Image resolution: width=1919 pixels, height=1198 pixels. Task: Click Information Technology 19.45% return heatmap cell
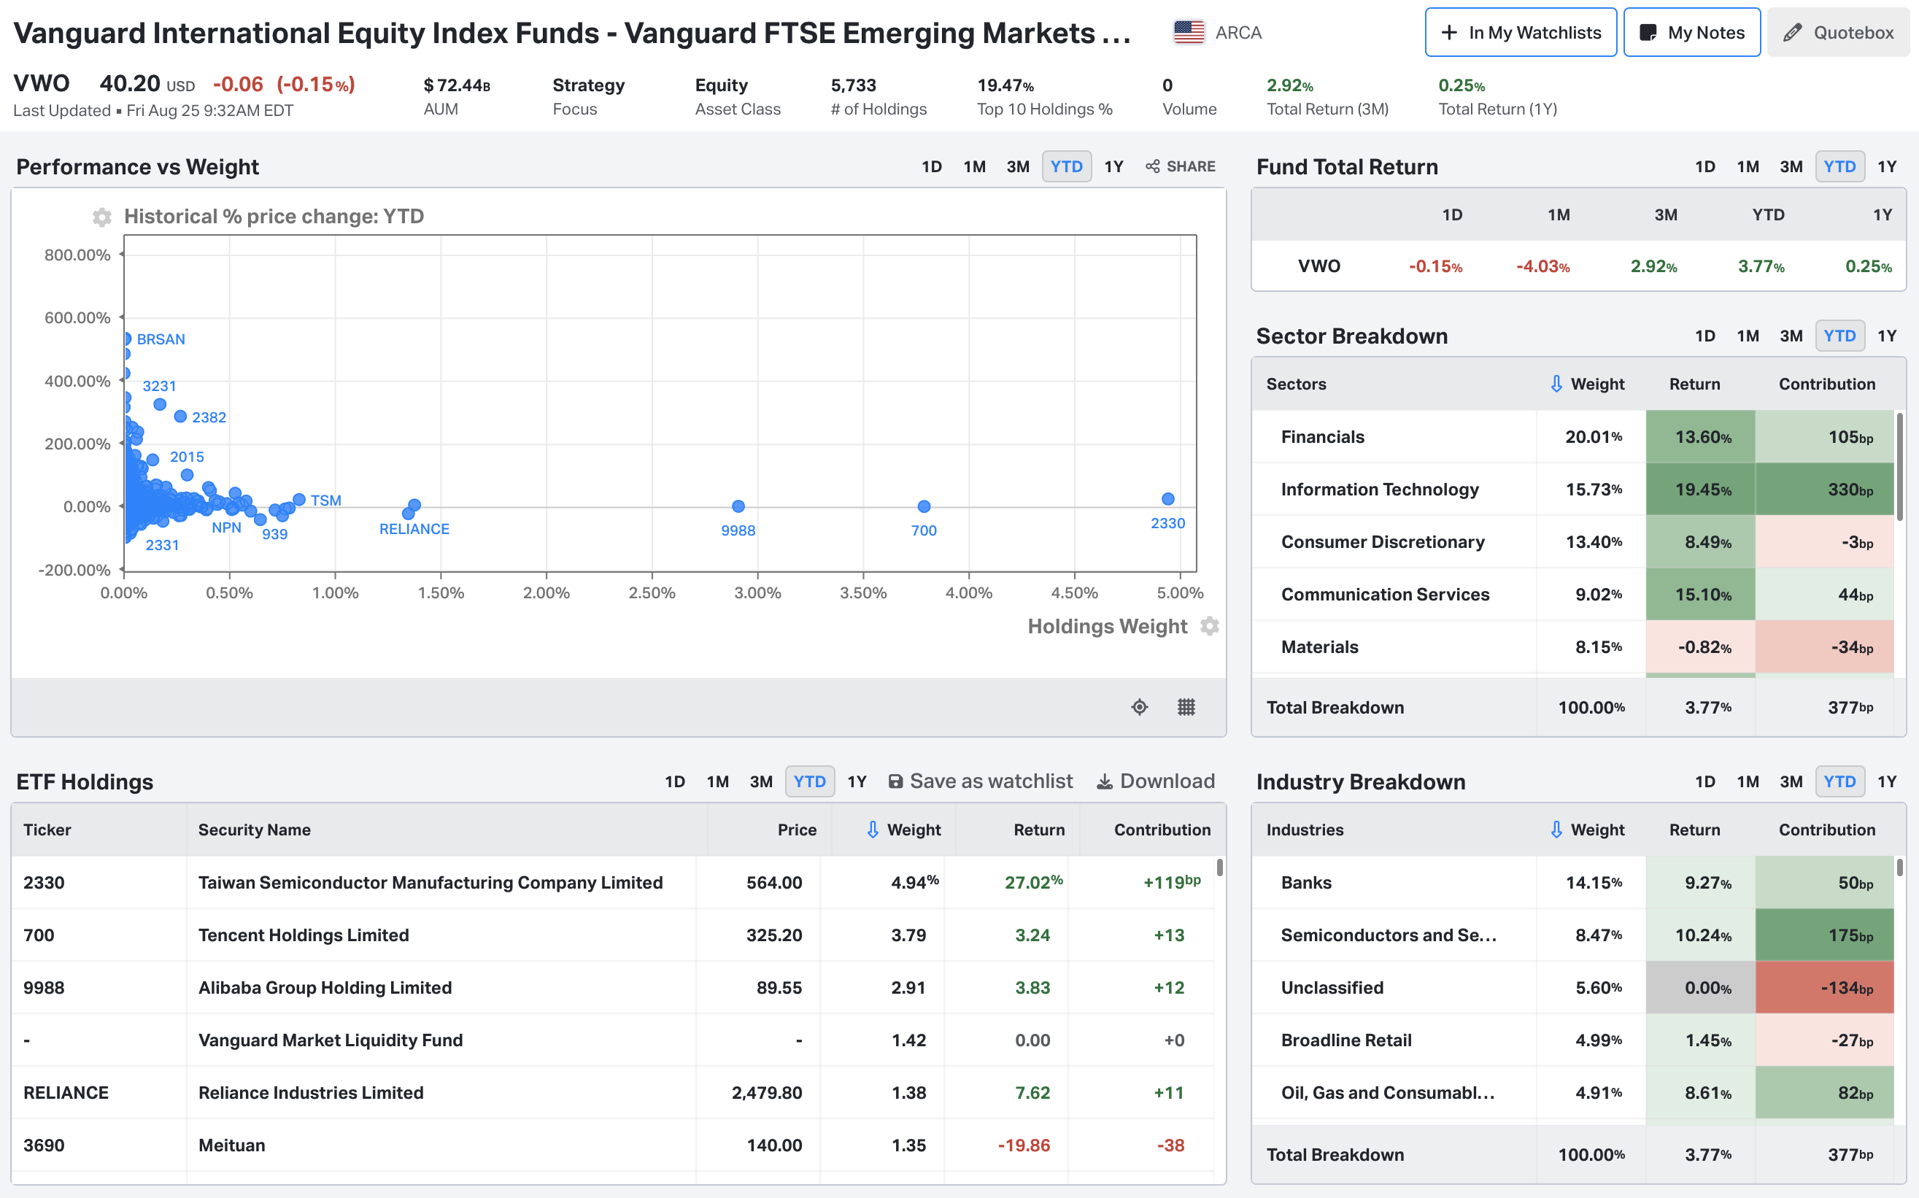tap(1700, 490)
